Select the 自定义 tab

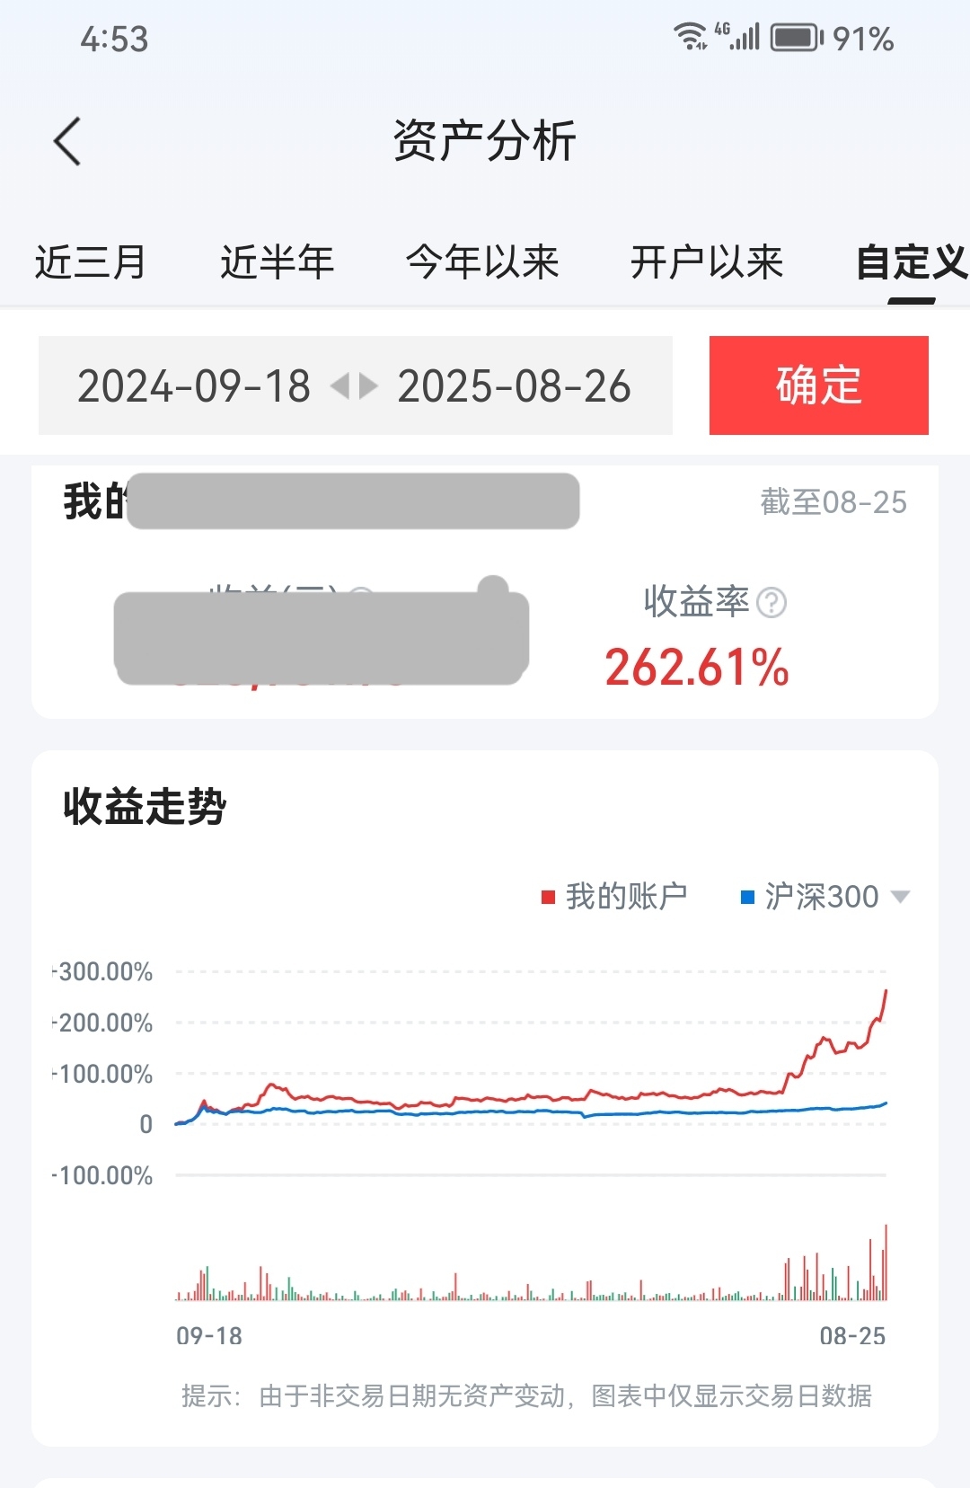pos(913,262)
